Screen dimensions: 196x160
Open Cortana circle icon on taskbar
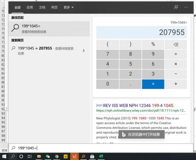(21, 156)
